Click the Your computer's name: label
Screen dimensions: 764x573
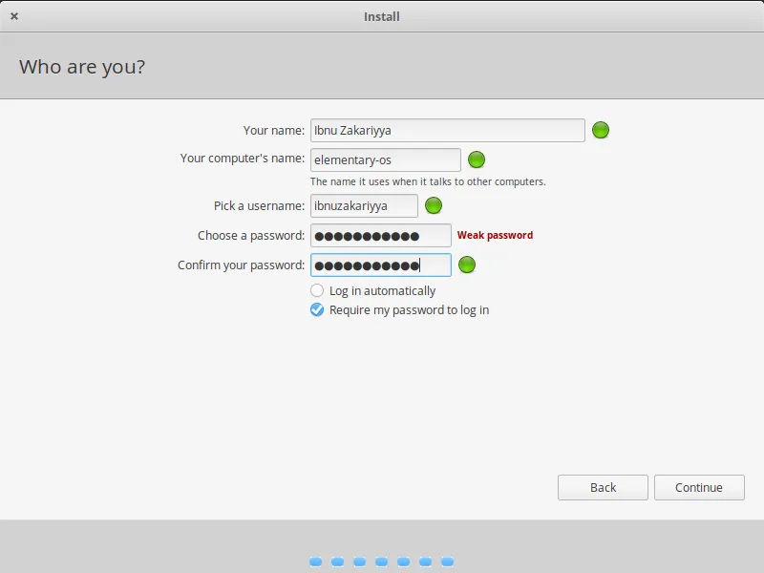point(243,159)
